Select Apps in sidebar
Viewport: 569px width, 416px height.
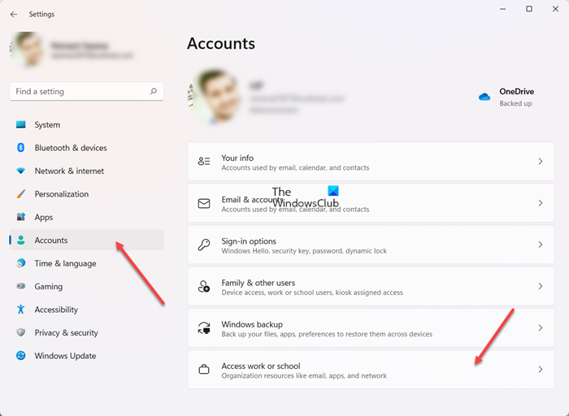87,217
